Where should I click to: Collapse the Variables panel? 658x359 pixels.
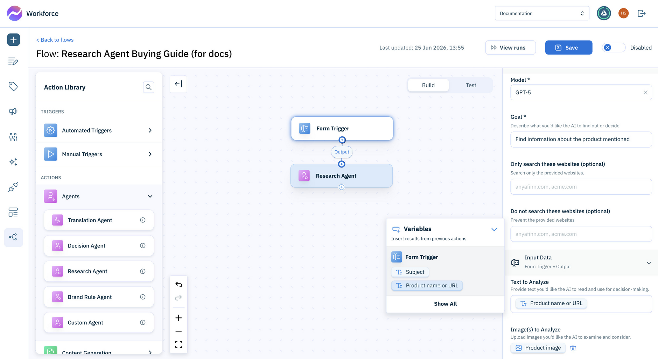494,230
